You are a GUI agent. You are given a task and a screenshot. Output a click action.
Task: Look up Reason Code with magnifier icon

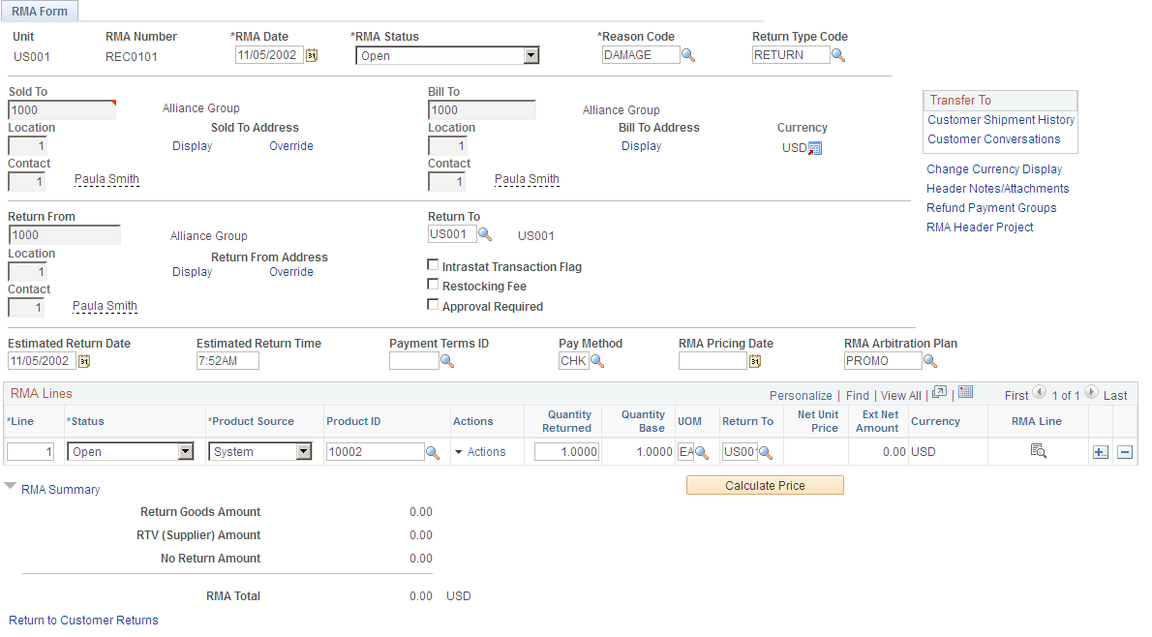click(687, 56)
